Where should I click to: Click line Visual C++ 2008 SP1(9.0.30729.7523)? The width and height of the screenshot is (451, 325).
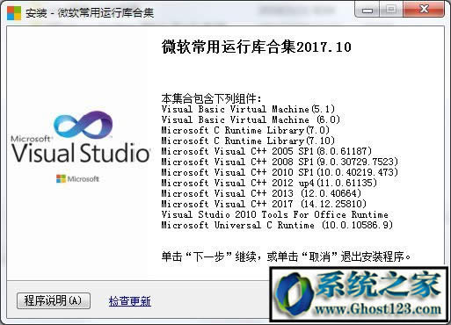click(280, 162)
